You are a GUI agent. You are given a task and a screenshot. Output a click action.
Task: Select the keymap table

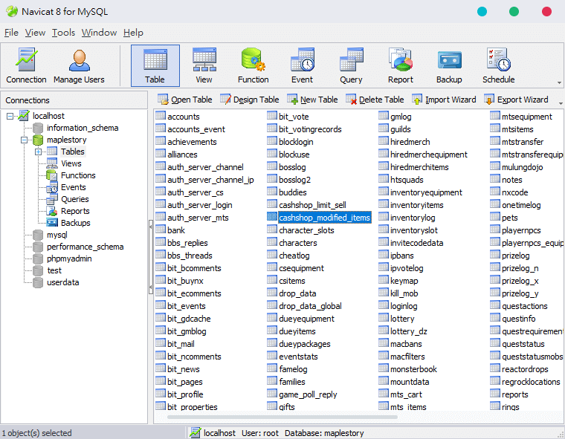[x=404, y=281]
